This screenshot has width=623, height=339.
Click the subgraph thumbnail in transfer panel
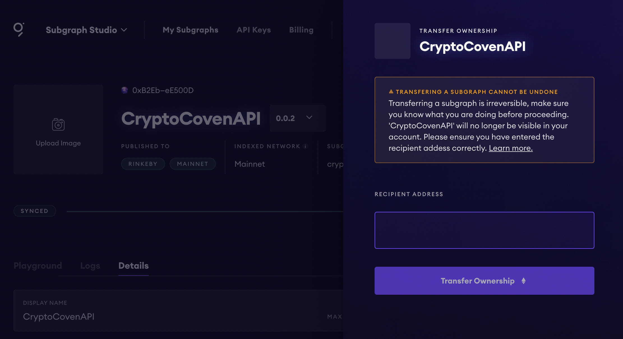(392, 41)
